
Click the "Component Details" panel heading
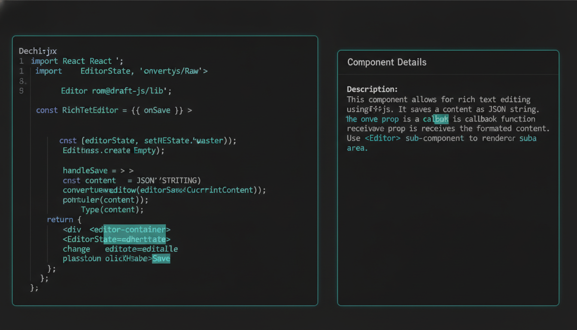coord(387,62)
